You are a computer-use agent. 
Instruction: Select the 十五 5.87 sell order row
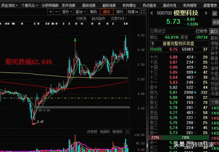(179, 62)
